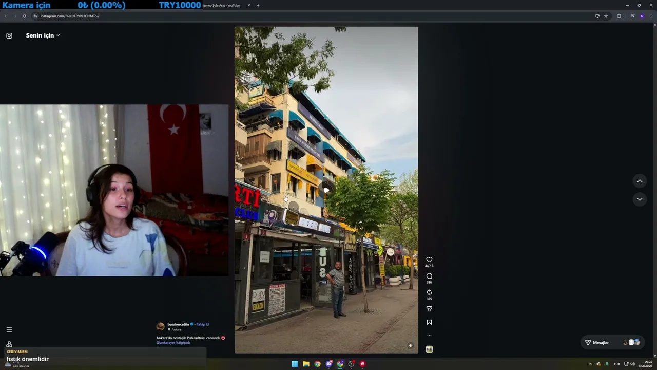This screenshot has width=657, height=370.
Task: Save the reel with the bookmark icon
Action: (x=429, y=322)
